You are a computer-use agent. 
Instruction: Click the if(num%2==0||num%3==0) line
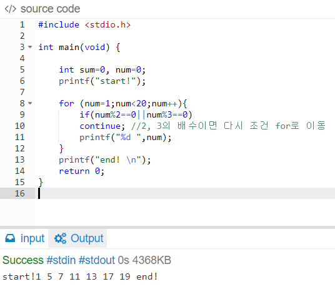(136, 115)
